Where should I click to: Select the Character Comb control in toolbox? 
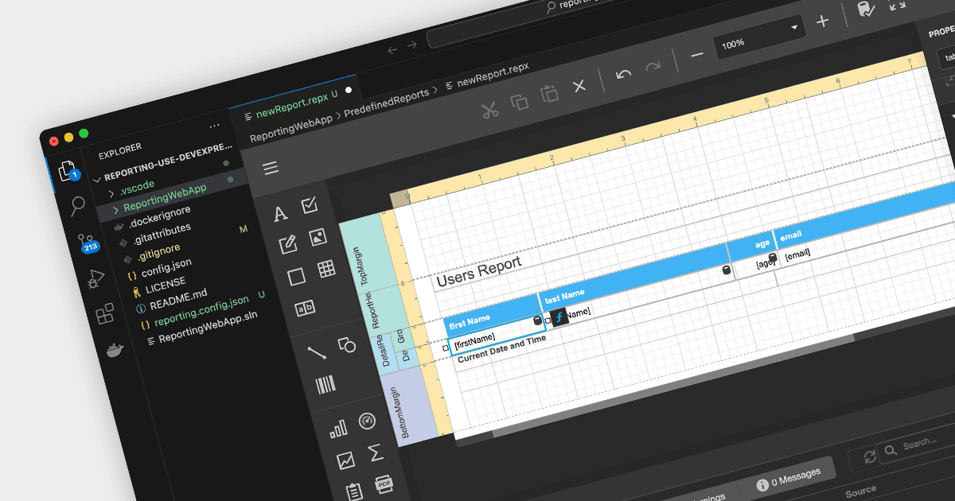(x=304, y=309)
